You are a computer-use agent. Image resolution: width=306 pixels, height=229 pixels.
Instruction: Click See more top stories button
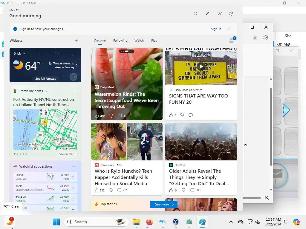tap(164, 204)
